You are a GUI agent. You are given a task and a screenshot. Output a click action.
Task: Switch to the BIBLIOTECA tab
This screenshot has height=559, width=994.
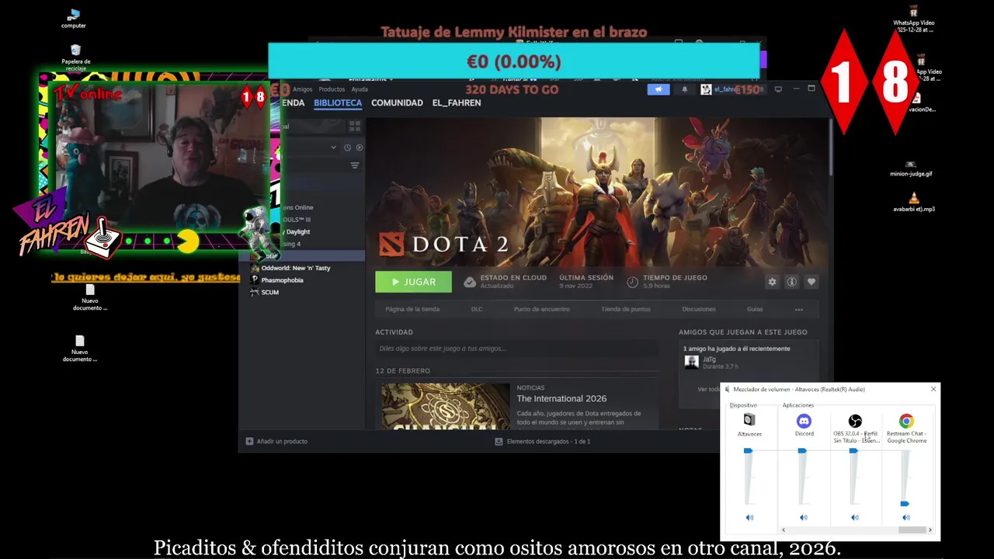point(338,102)
